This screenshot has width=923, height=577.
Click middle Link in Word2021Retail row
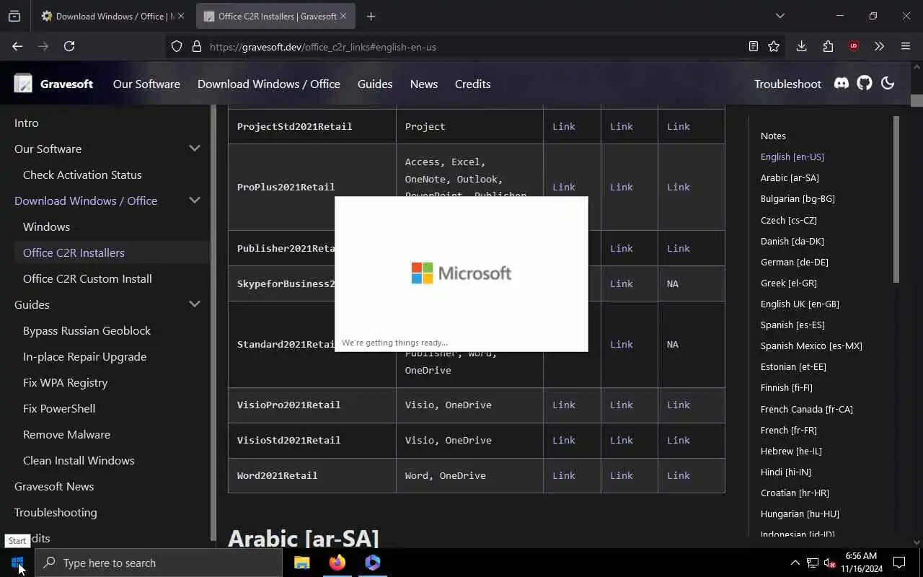[622, 475]
